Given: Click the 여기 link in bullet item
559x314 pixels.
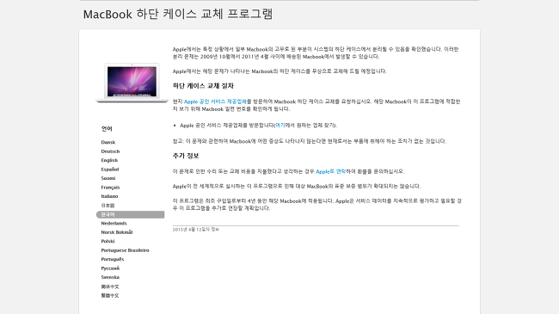Looking at the screenshot, I should (279, 126).
